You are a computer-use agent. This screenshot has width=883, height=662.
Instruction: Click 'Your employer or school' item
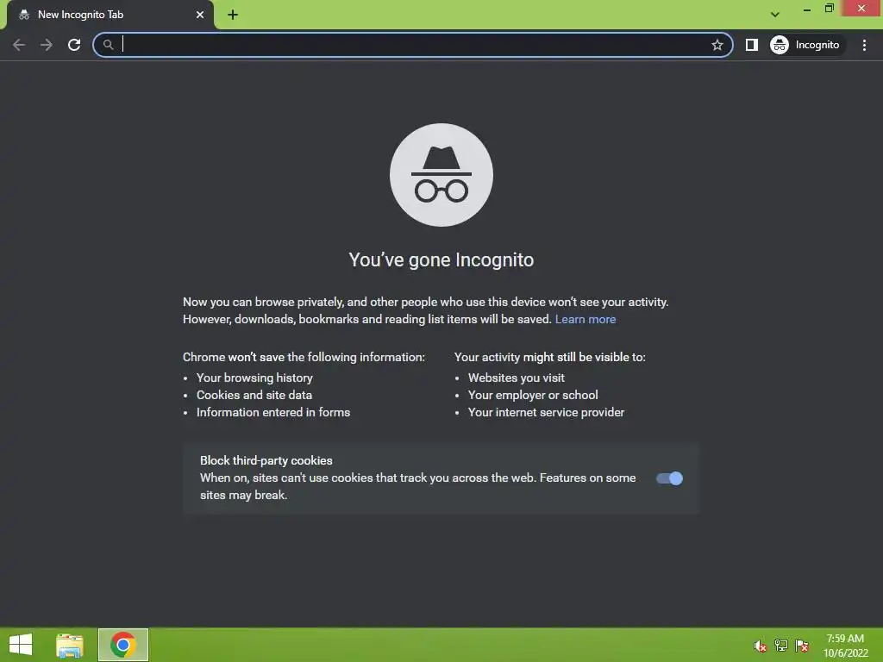(x=533, y=395)
